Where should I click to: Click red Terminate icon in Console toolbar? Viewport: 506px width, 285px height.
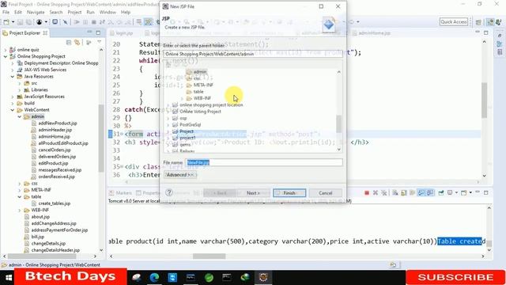(367, 193)
